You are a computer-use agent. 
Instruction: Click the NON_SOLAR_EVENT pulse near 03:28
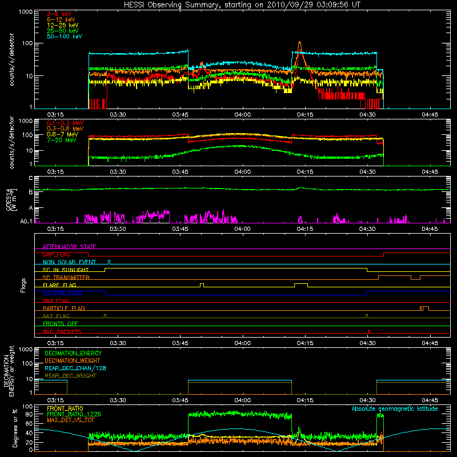tap(109, 262)
